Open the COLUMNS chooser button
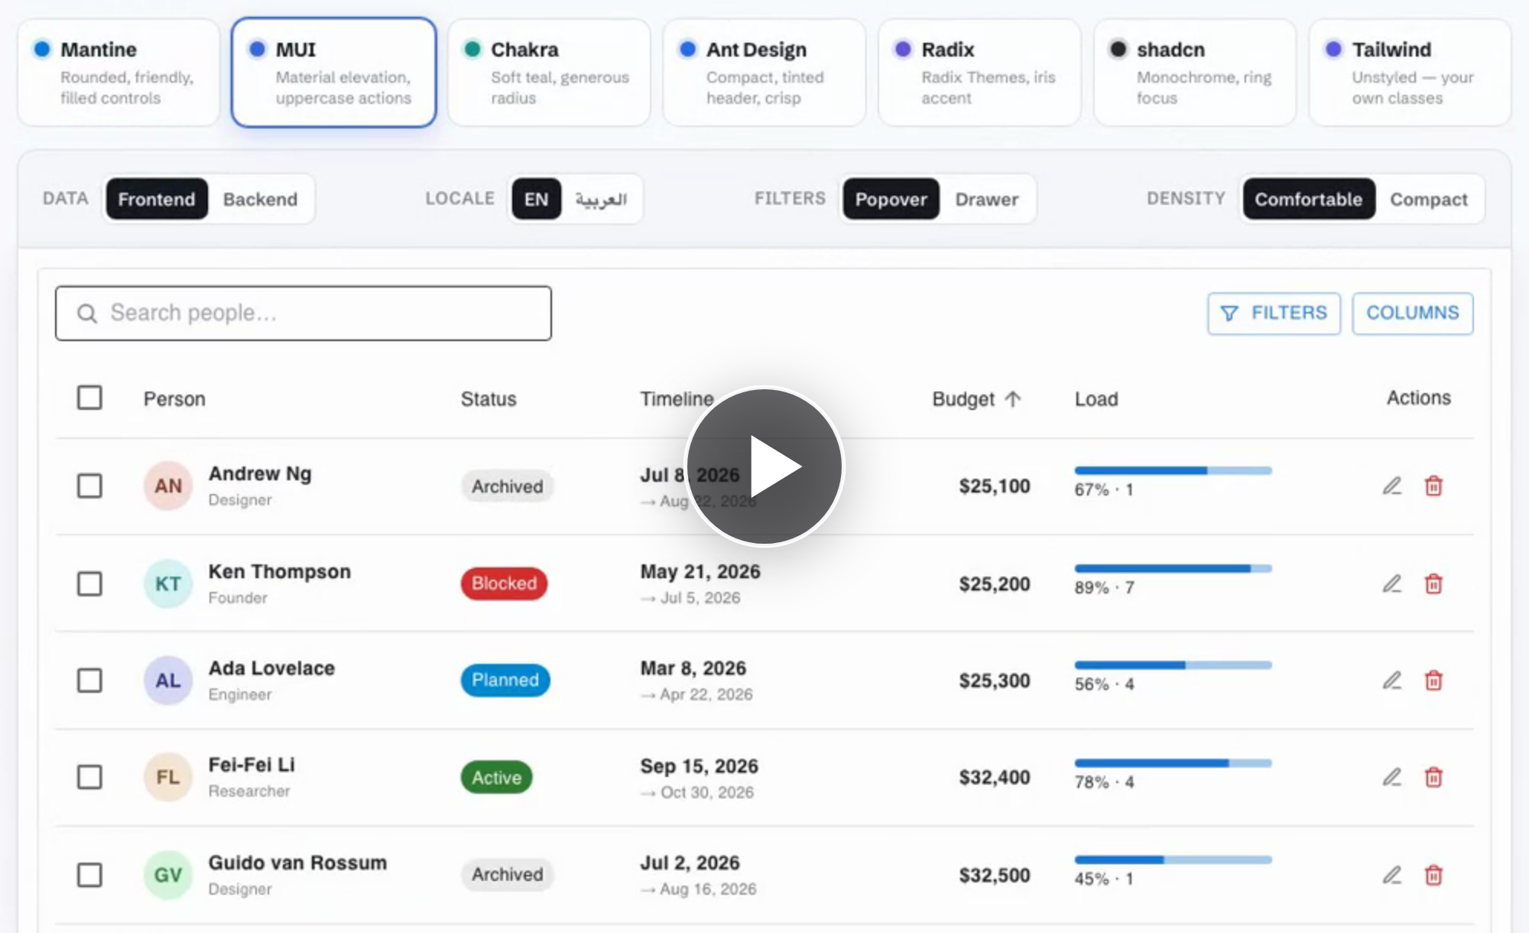 [1413, 313]
